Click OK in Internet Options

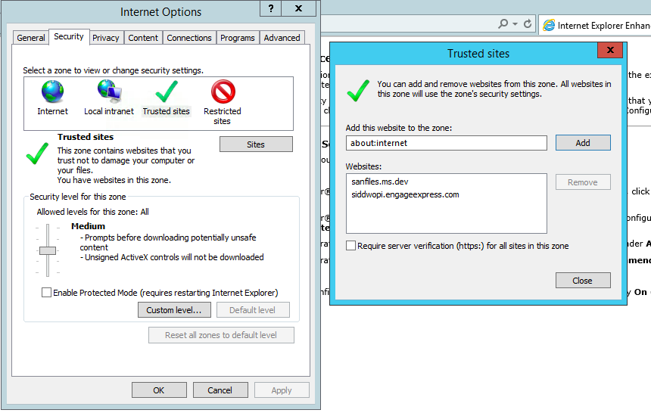click(159, 390)
